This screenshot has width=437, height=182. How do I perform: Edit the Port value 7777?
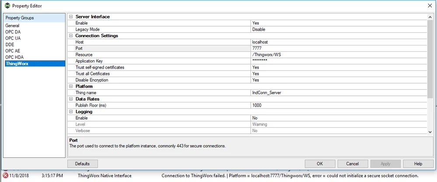338,49
